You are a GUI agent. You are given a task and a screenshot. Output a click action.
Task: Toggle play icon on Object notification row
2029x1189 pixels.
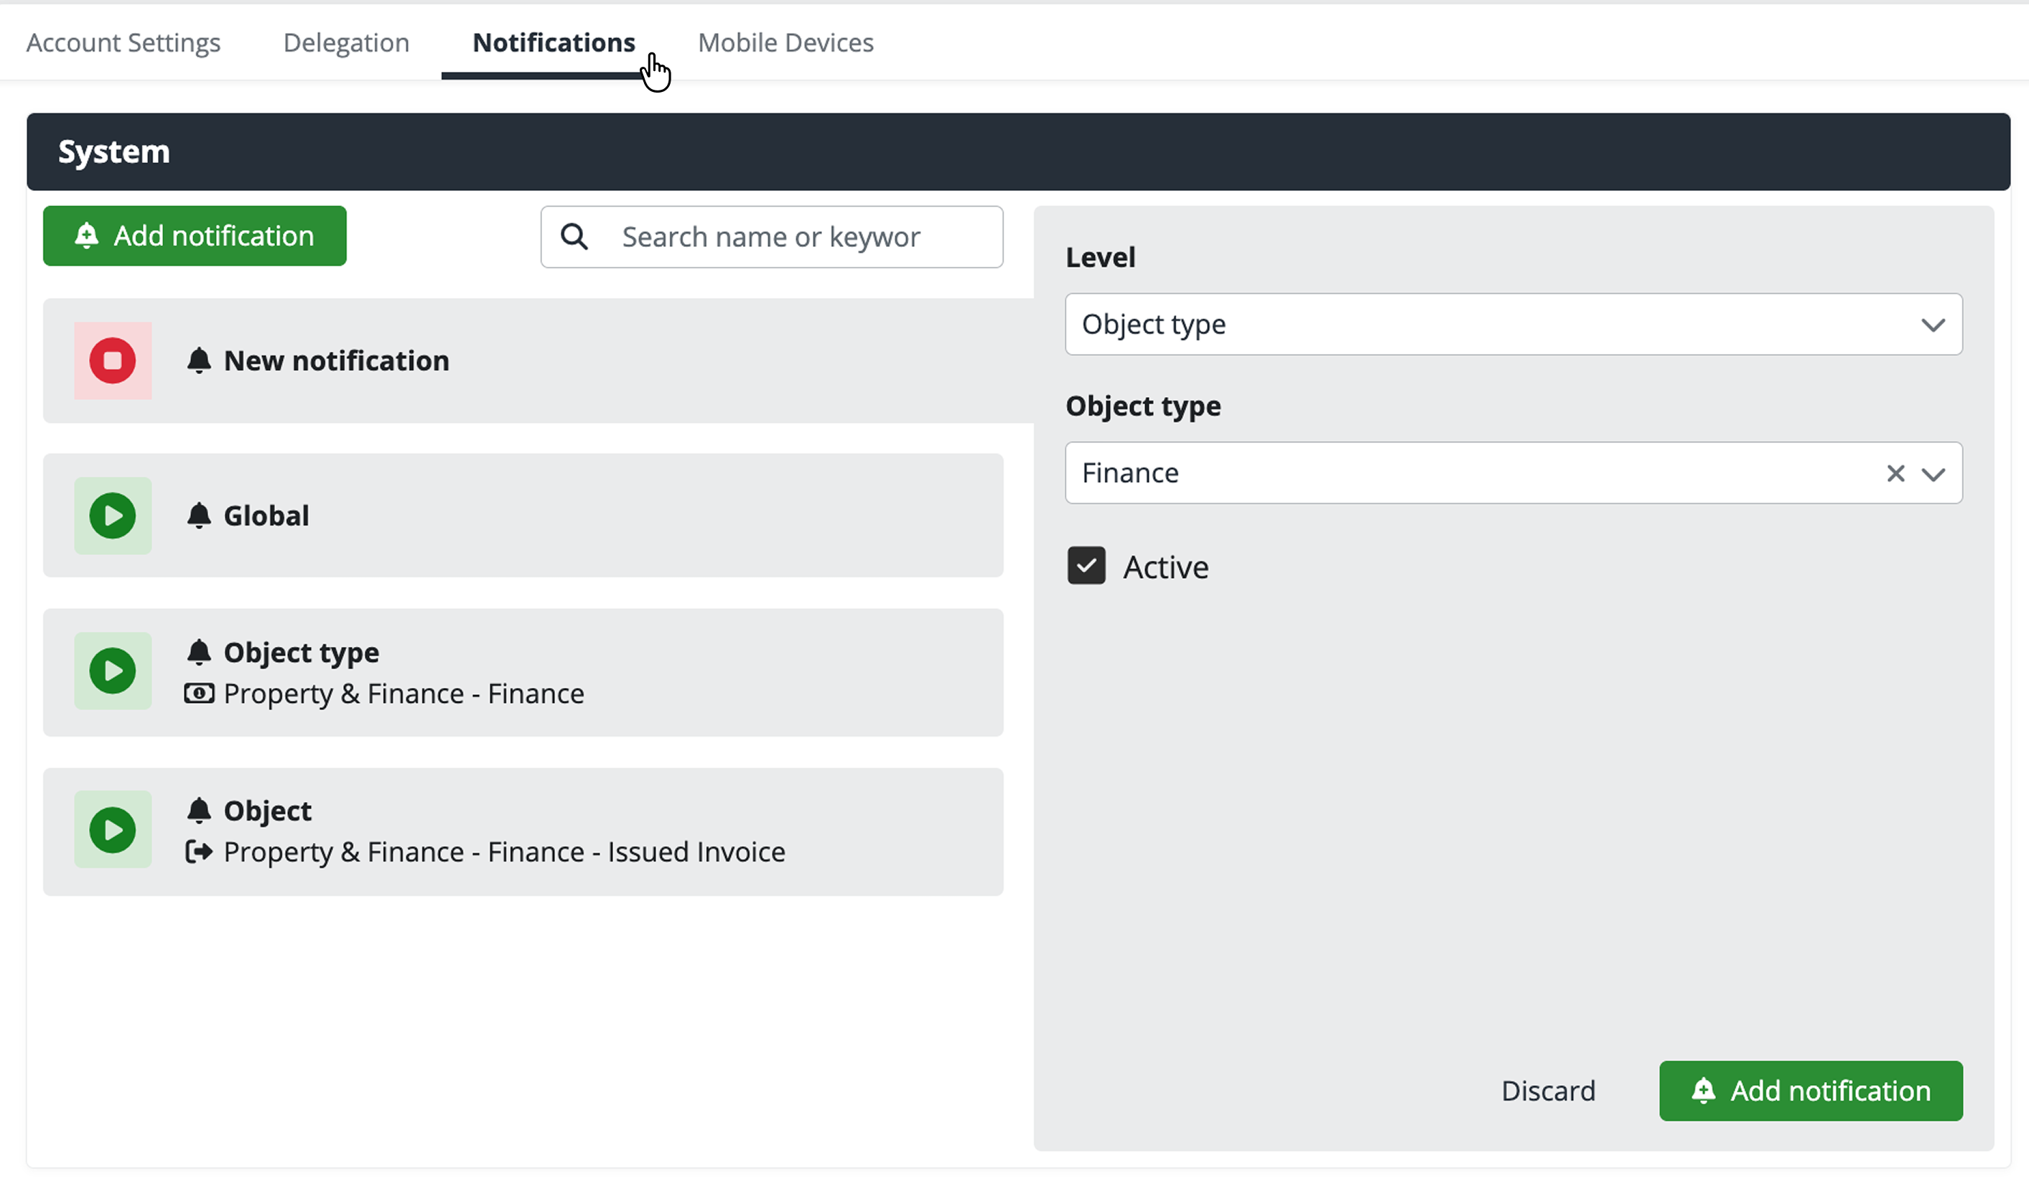(x=113, y=830)
